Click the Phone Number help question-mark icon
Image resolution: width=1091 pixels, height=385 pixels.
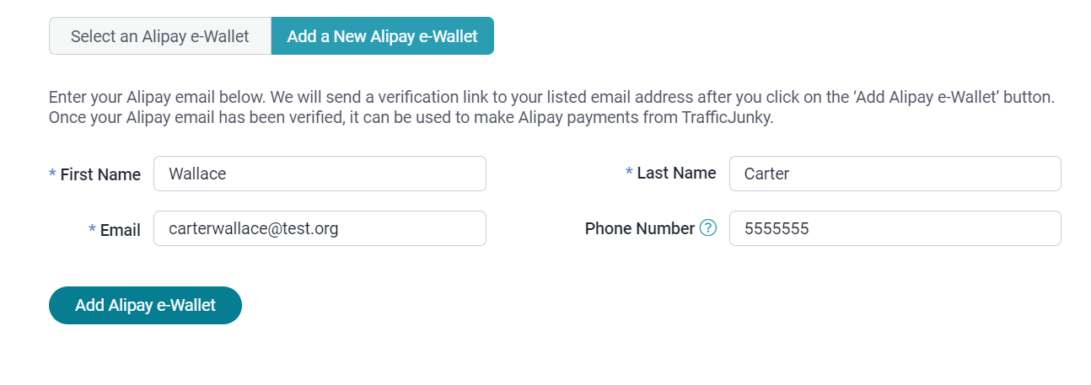click(x=708, y=227)
